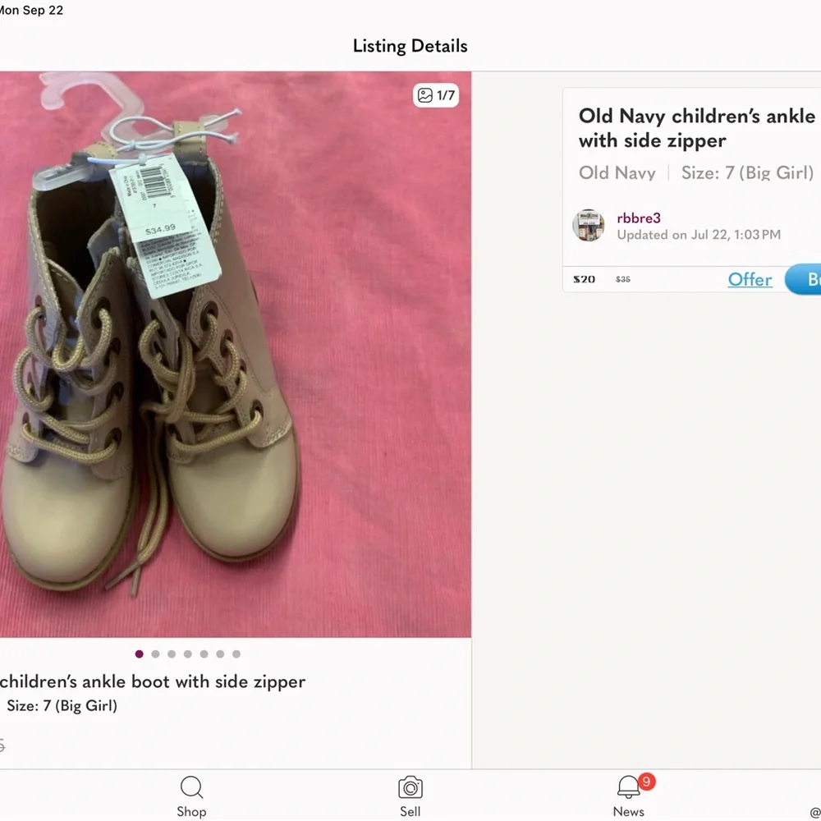Click the blue Buy button

pyautogui.click(x=803, y=279)
